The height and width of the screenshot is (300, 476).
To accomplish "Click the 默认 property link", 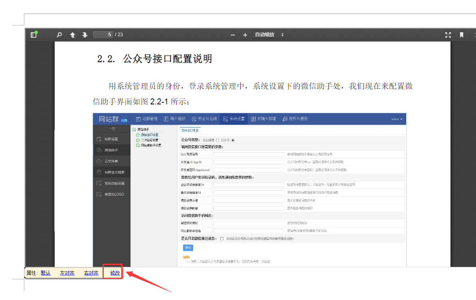I will point(45,273).
